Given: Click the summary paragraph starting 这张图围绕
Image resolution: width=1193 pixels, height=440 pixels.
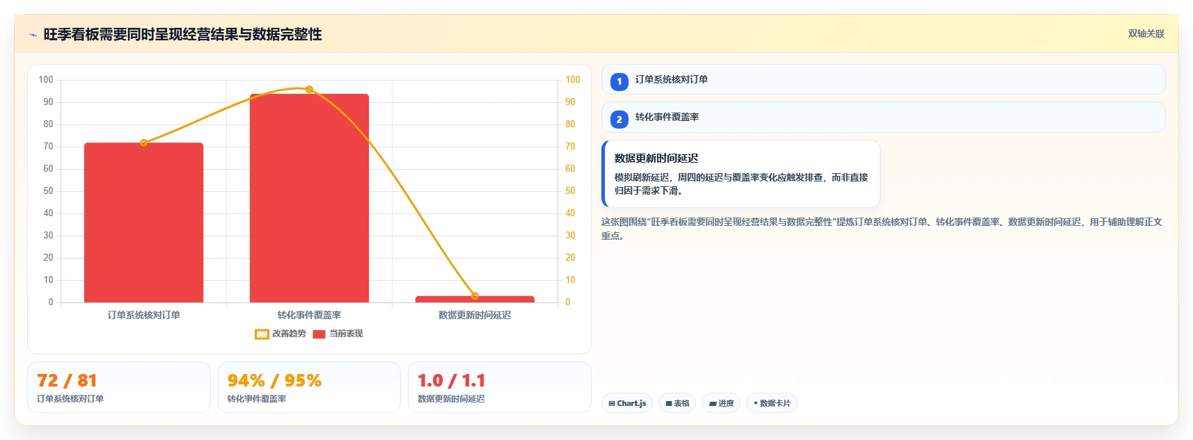Looking at the screenshot, I should [882, 229].
